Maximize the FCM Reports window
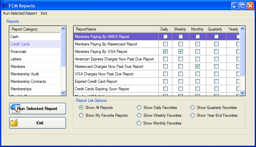 click(x=243, y=6)
